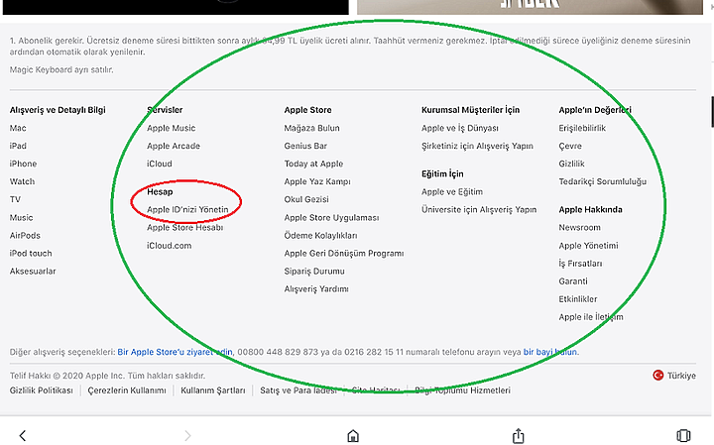
Task: Open the Genius Bar link
Action: pos(305,146)
